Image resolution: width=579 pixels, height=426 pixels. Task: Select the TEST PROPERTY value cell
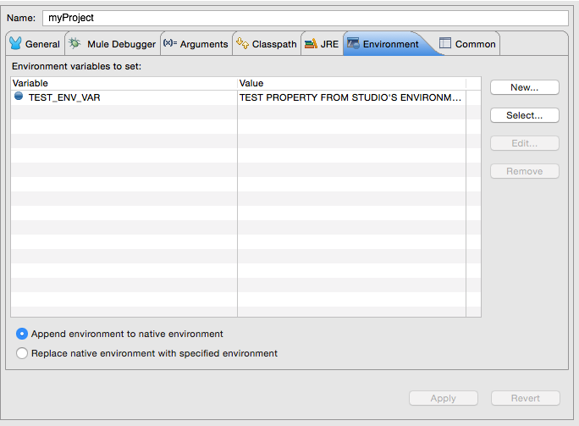click(x=350, y=97)
